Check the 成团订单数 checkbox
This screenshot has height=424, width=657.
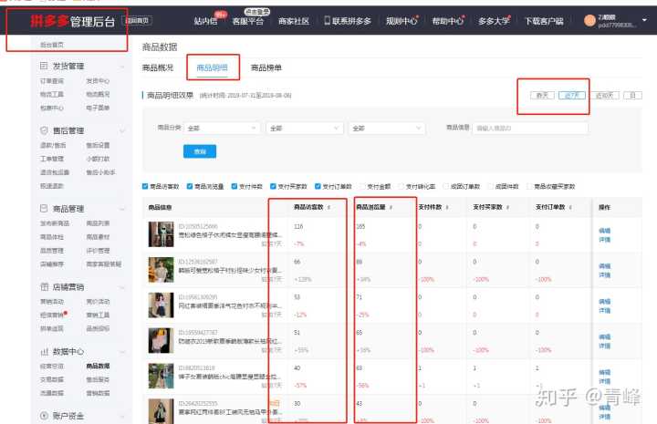443,185
